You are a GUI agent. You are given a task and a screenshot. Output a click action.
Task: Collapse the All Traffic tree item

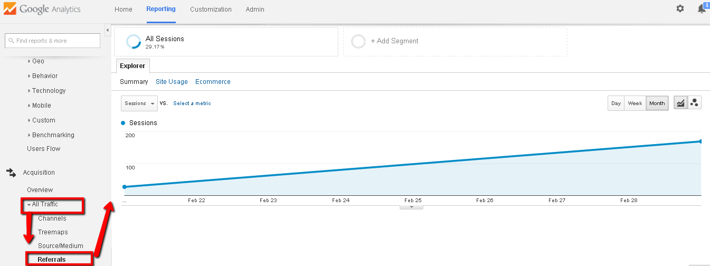[x=29, y=204]
